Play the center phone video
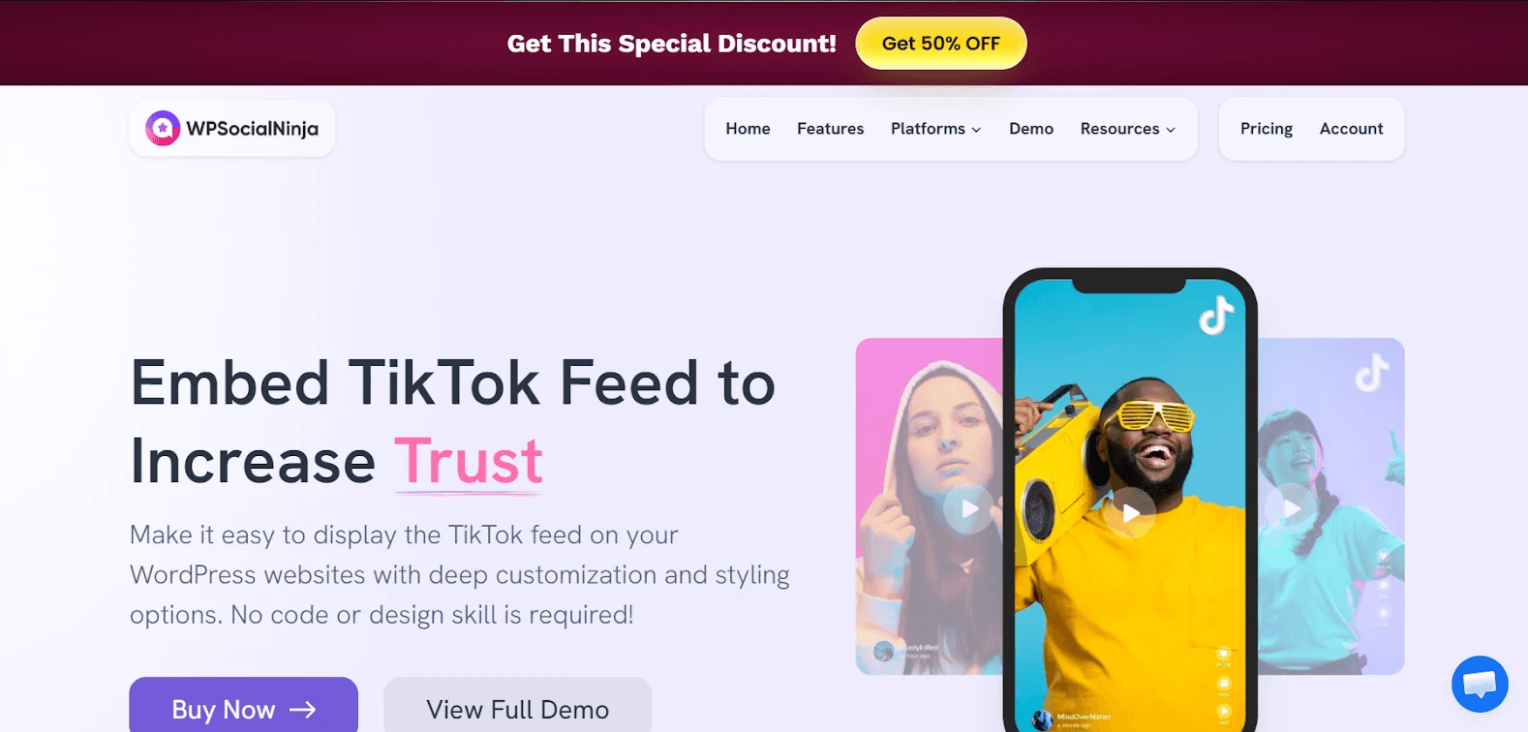The width and height of the screenshot is (1528, 732). tap(1130, 513)
